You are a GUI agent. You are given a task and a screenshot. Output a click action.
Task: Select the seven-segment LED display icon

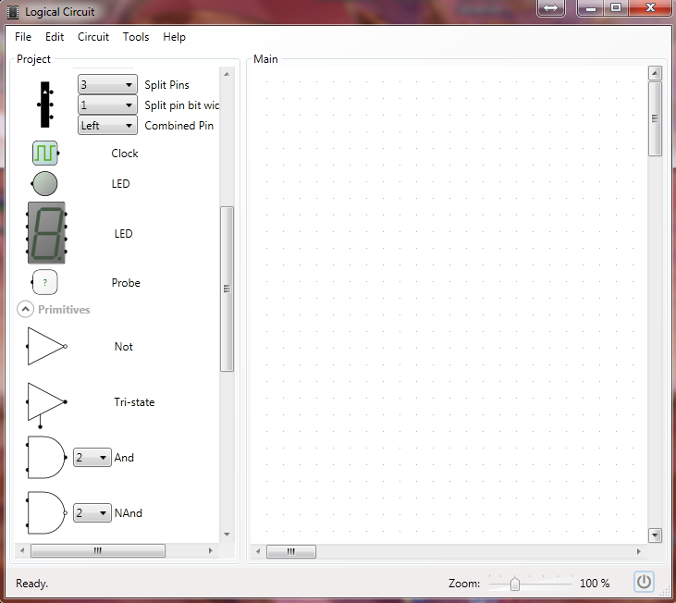click(46, 233)
